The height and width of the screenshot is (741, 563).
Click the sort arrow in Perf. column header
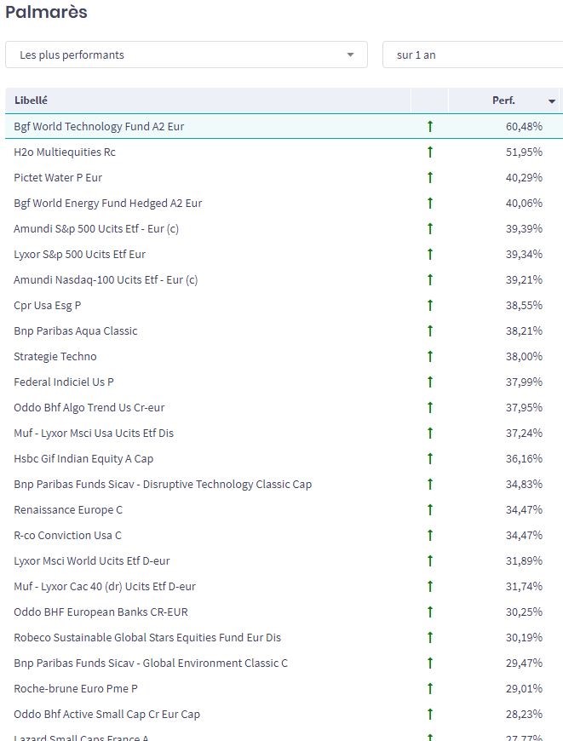pos(552,101)
